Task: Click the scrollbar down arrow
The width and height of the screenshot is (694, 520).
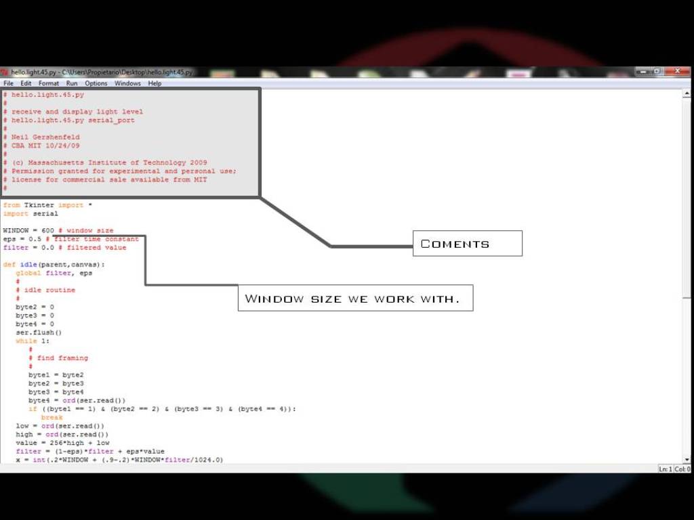Action: point(687,460)
